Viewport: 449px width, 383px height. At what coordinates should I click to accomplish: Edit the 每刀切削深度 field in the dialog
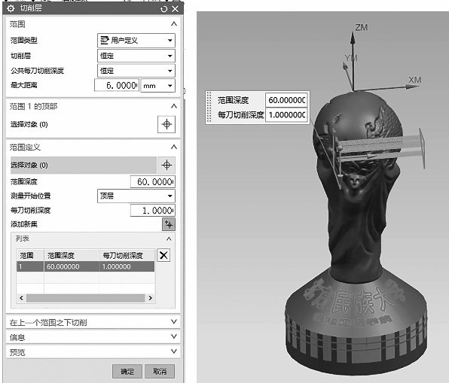[x=153, y=211]
